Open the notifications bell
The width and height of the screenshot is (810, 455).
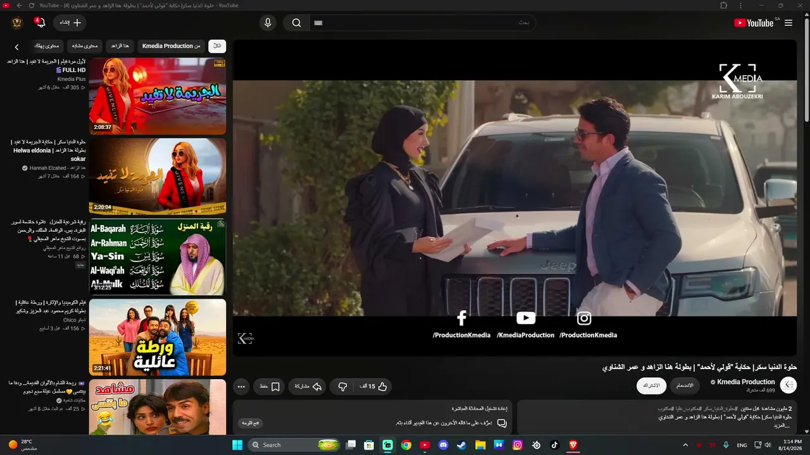click(40, 23)
